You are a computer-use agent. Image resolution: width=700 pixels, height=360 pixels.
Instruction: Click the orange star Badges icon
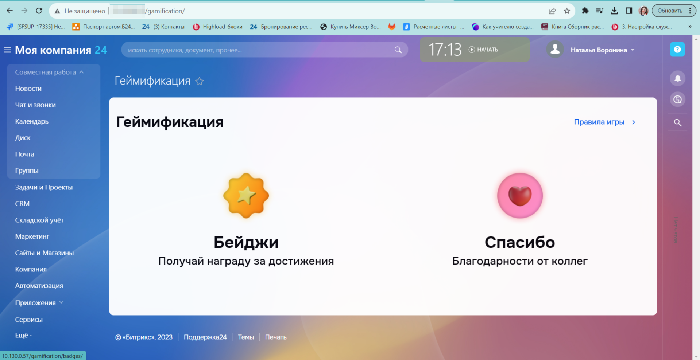(246, 196)
